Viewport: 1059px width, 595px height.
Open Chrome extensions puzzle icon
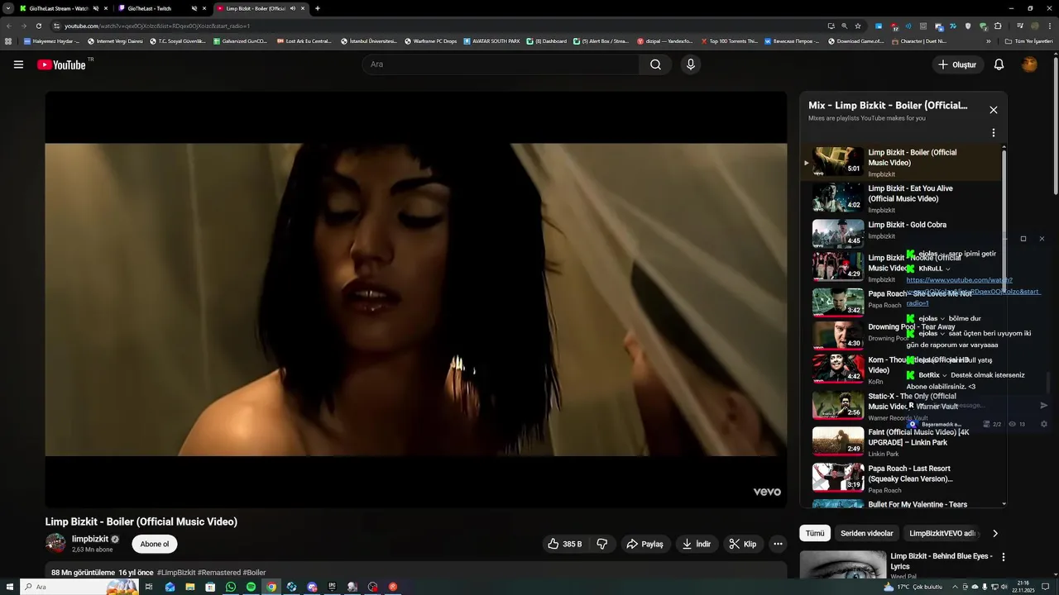tap(997, 26)
